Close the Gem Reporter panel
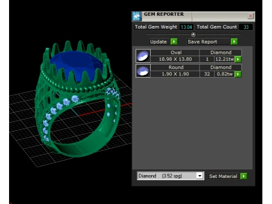The width and height of the screenshot is (272, 204). coord(250,16)
